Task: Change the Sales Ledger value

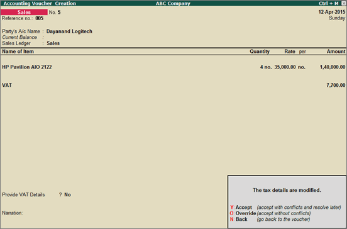Action: point(53,43)
